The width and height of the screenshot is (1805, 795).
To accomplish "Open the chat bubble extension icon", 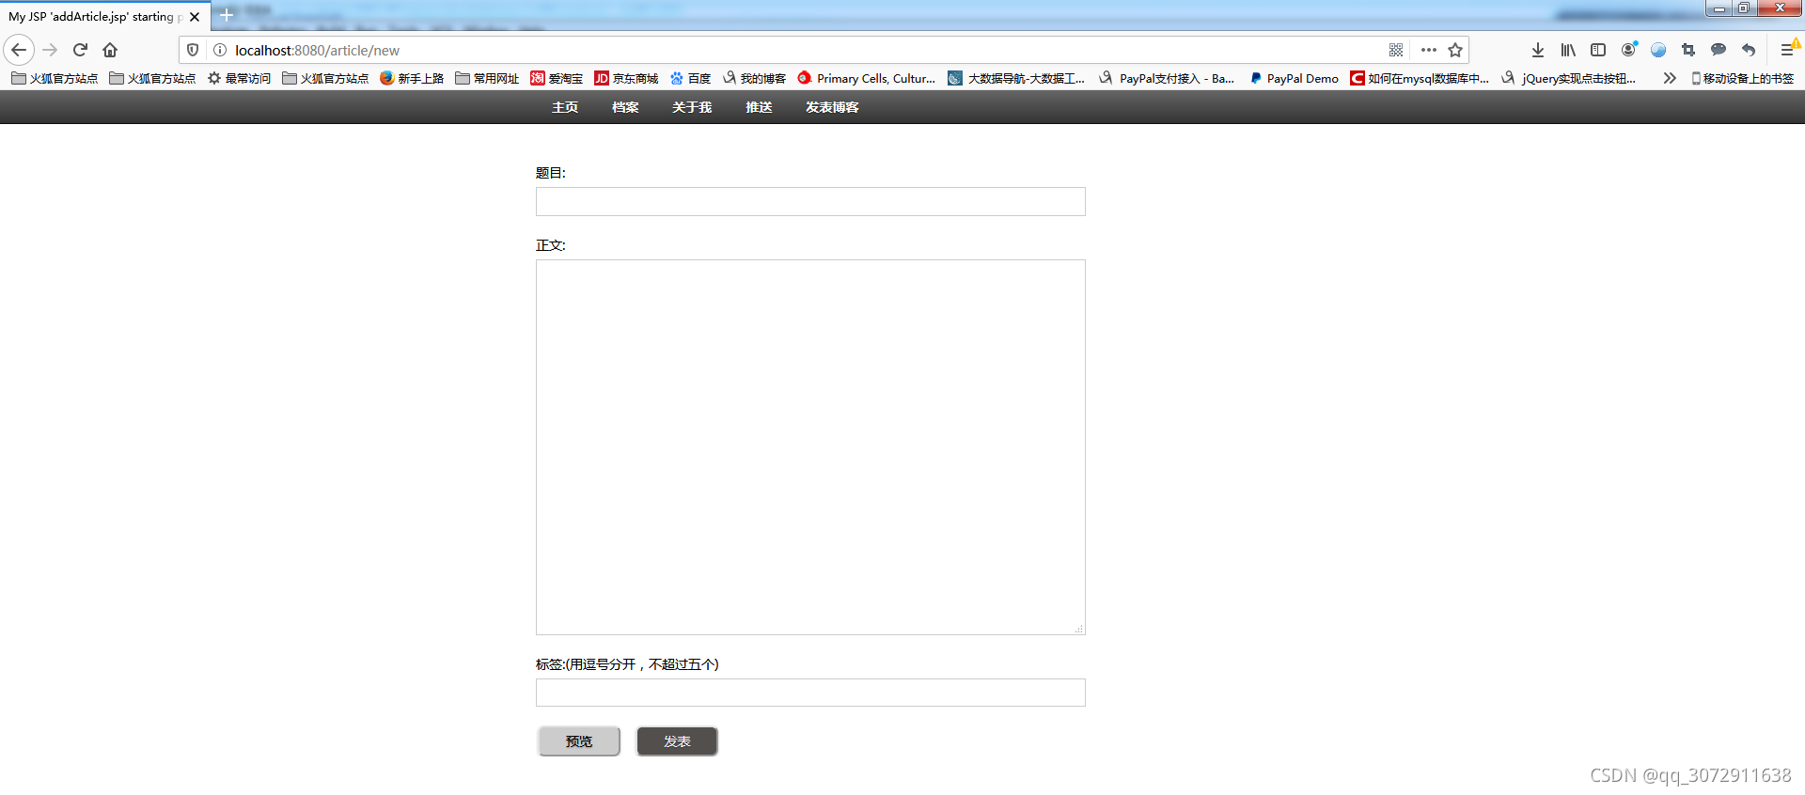I will click(x=1719, y=50).
